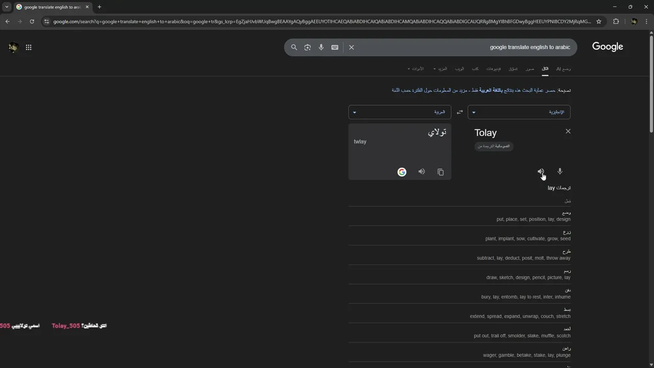Go back in browser history
Viewport: 654px width, 368px height.
coord(7,21)
